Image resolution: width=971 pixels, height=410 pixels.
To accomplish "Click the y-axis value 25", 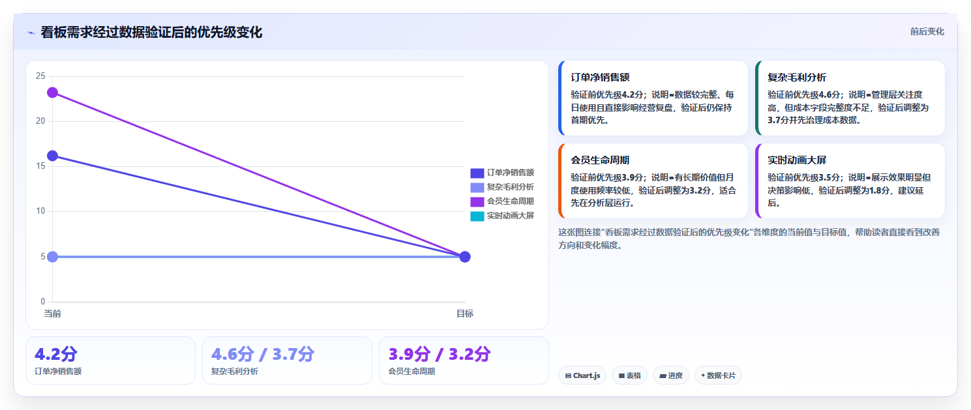I will tap(40, 76).
